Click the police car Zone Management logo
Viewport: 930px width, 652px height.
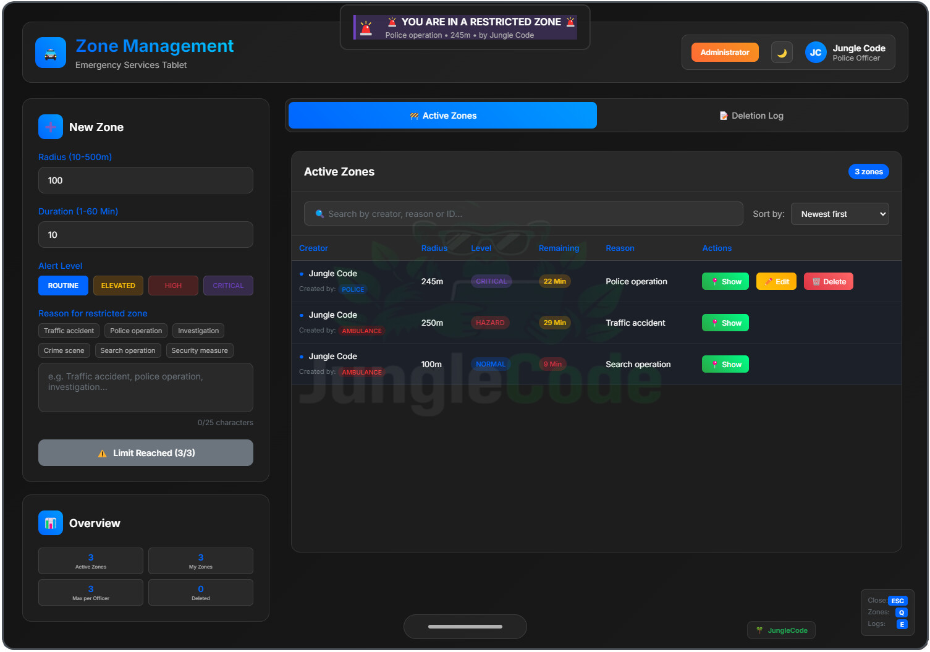coord(50,53)
